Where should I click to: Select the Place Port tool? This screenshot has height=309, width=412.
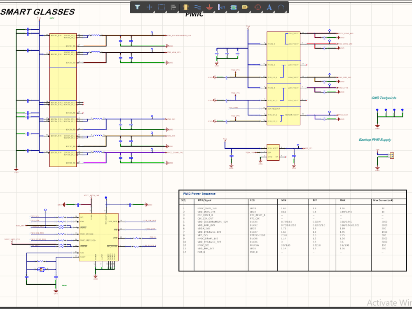[245, 7]
